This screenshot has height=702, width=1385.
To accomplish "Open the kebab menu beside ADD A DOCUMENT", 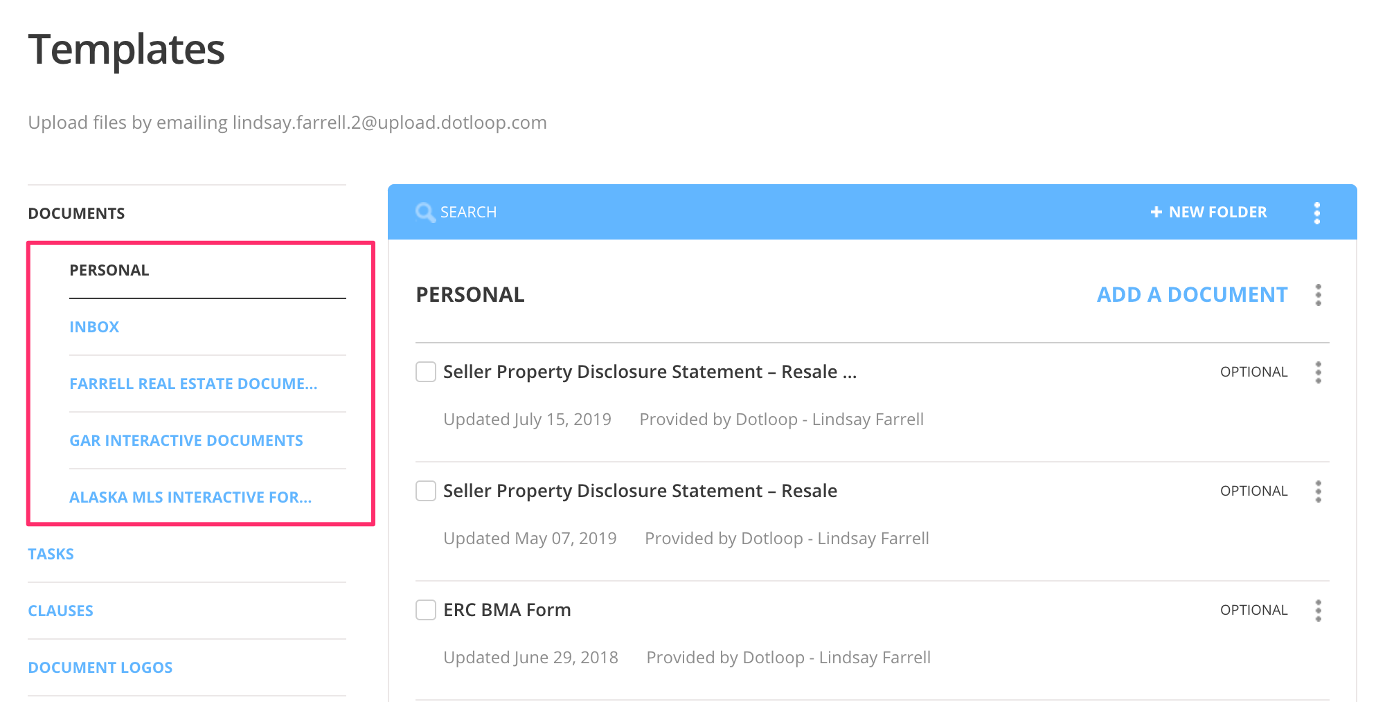I will pyautogui.click(x=1319, y=294).
